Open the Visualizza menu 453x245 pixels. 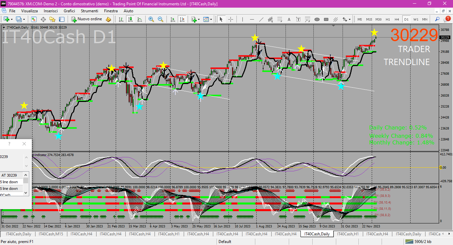(30, 11)
